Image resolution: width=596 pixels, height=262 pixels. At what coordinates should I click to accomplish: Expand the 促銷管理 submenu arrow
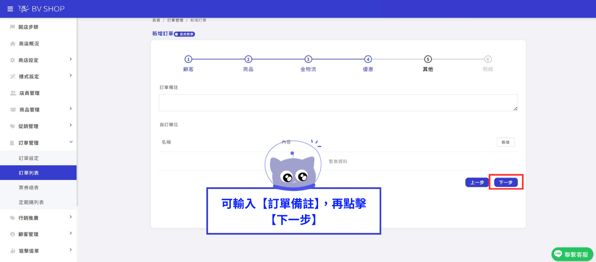71,125
